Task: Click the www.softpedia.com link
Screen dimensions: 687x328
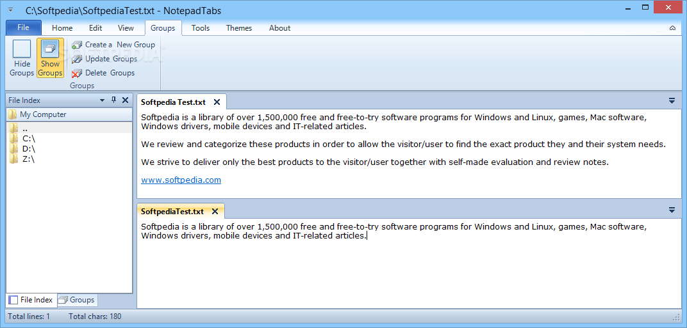Action: click(181, 180)
